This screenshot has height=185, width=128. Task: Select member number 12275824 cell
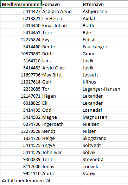point(21,39)
